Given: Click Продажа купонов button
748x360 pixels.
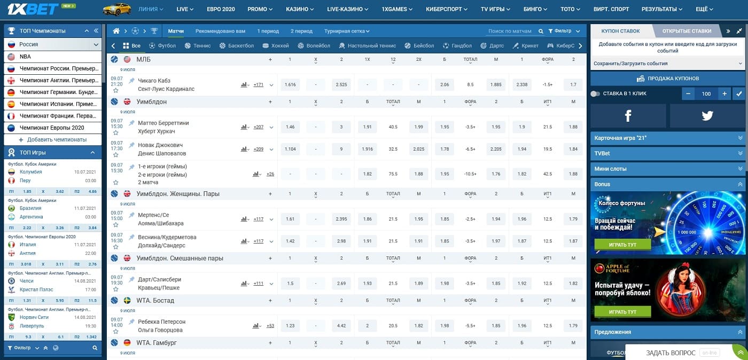Looking at the screenshot, I should click(668, 79).
